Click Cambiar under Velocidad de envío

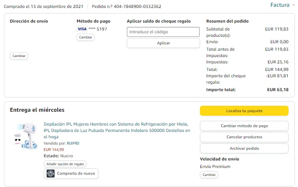(209, 175)
